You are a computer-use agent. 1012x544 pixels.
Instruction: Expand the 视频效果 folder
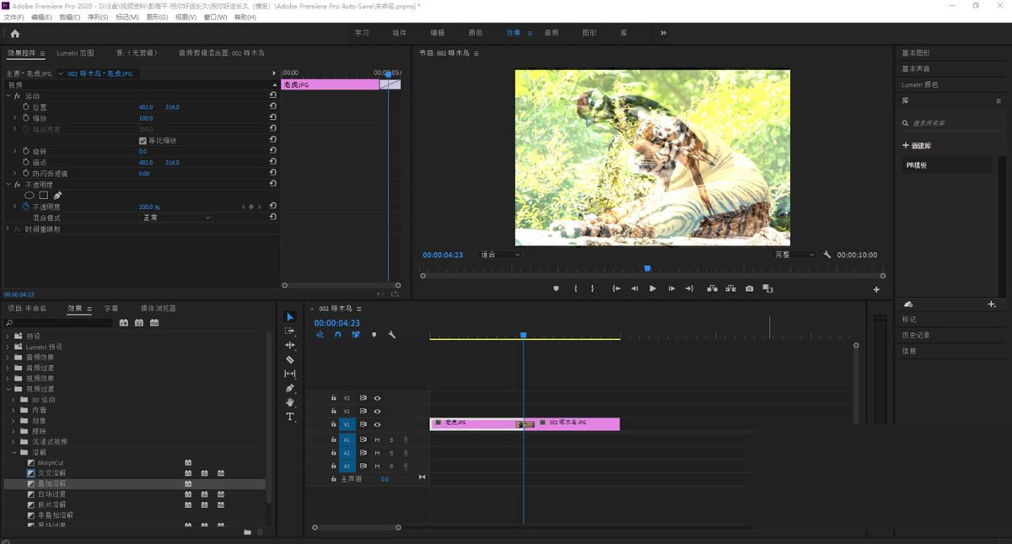pyautogui.click(x=8, y=379)
